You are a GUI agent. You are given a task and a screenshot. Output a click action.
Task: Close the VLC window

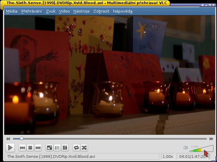[x=213, y=5]
